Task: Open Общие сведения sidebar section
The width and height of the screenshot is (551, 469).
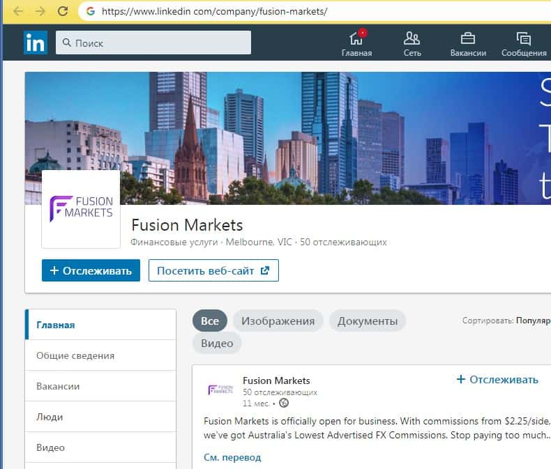Action: tap(100, 355)
